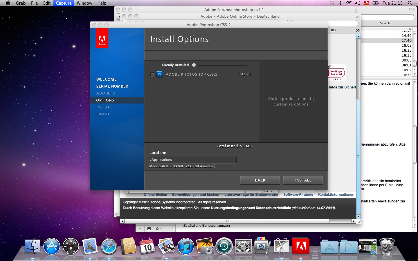Open Address Book from the Dock
The height and width of the screenshot is (261, 418).
(128, 246)
